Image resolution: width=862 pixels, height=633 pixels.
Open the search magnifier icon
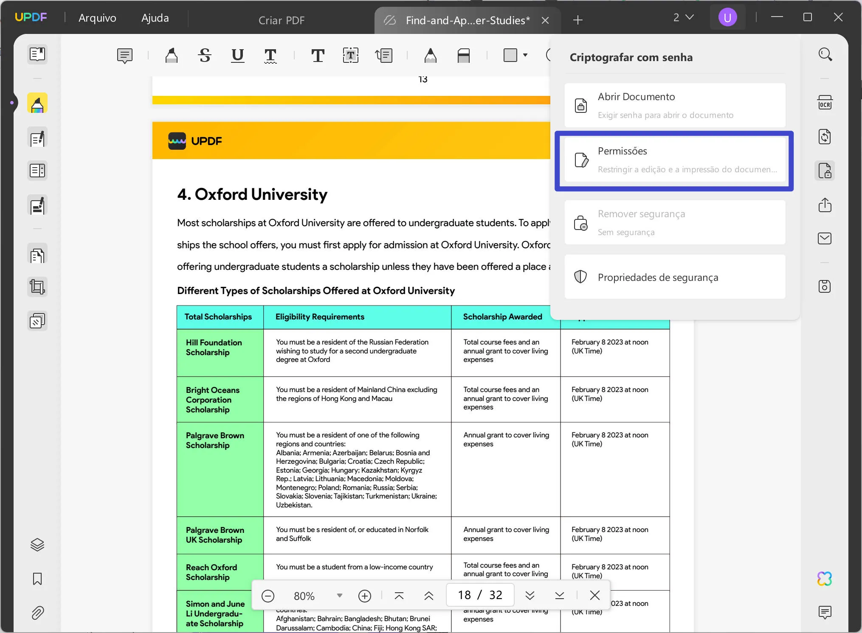pyautogui.click(x=825, y=54)
